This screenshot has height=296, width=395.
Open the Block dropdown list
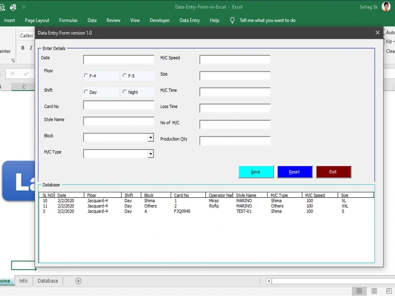[x=150, y=138]
